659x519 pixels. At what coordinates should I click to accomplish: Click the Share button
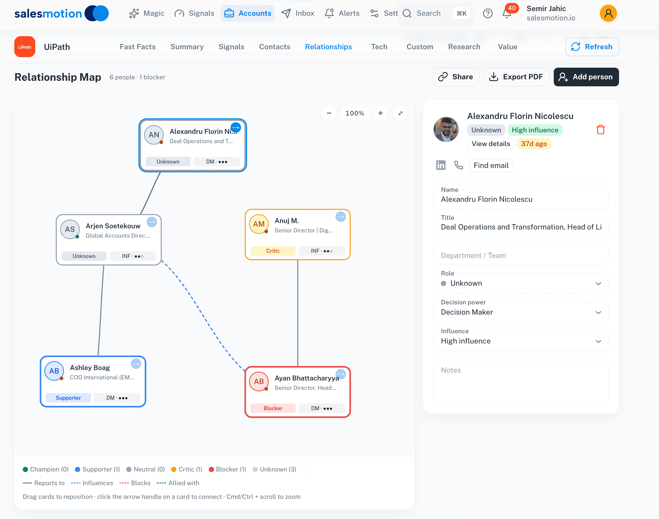pyautogui.click(x=456, y=77)
